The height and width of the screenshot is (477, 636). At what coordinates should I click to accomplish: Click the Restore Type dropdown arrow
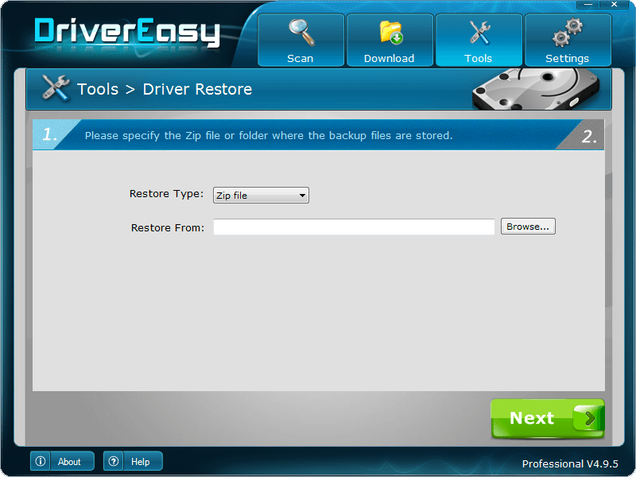[302, 195]
